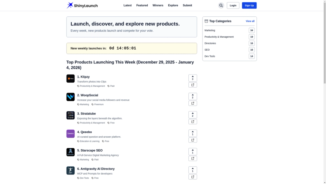This screenshot has height=184, width=326.
Task: Upvote Antigravity AI Directory arrow button
Action: (x=193, y=170)
